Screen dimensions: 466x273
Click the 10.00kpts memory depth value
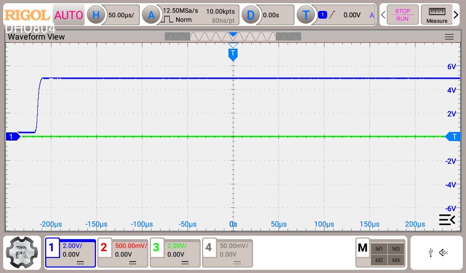coord(220,11)
